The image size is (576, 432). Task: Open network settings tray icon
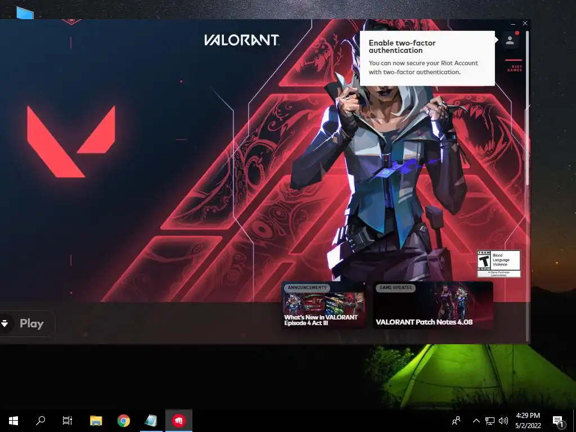click(490, 421)
